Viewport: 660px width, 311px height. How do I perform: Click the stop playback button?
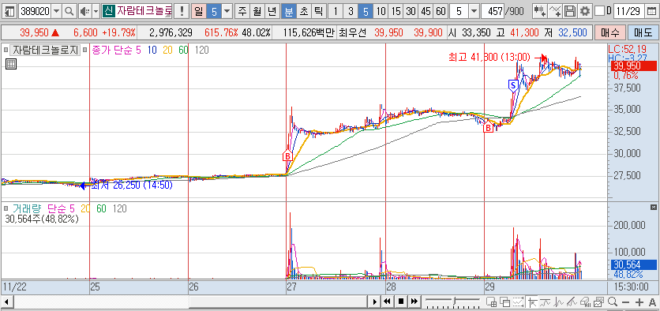(x=401, y=302)
